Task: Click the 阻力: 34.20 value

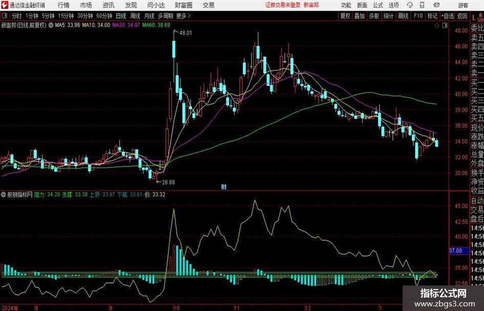Action: pos(47,195)
